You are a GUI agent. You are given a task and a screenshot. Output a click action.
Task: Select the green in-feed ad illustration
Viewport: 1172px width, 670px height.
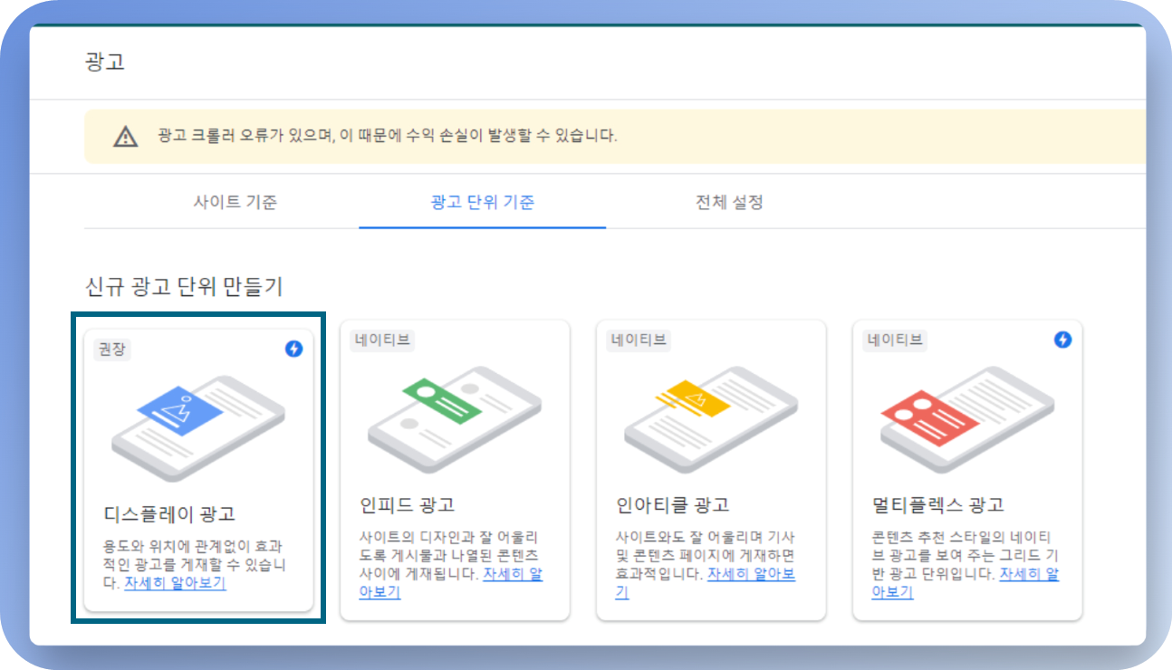[455, 419]
